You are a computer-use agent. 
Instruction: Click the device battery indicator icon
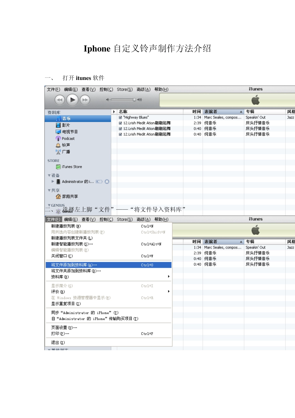pos(99,182)
